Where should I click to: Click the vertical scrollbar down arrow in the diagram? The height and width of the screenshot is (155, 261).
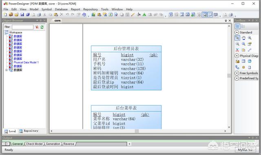(229, 127)
